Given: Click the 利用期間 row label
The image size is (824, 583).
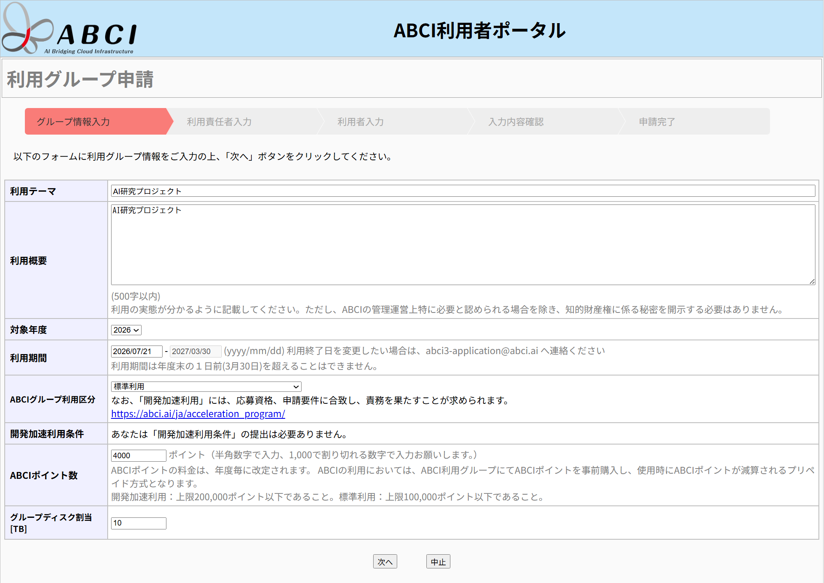Looking at the screenshot, I should (x=29, y=358).
